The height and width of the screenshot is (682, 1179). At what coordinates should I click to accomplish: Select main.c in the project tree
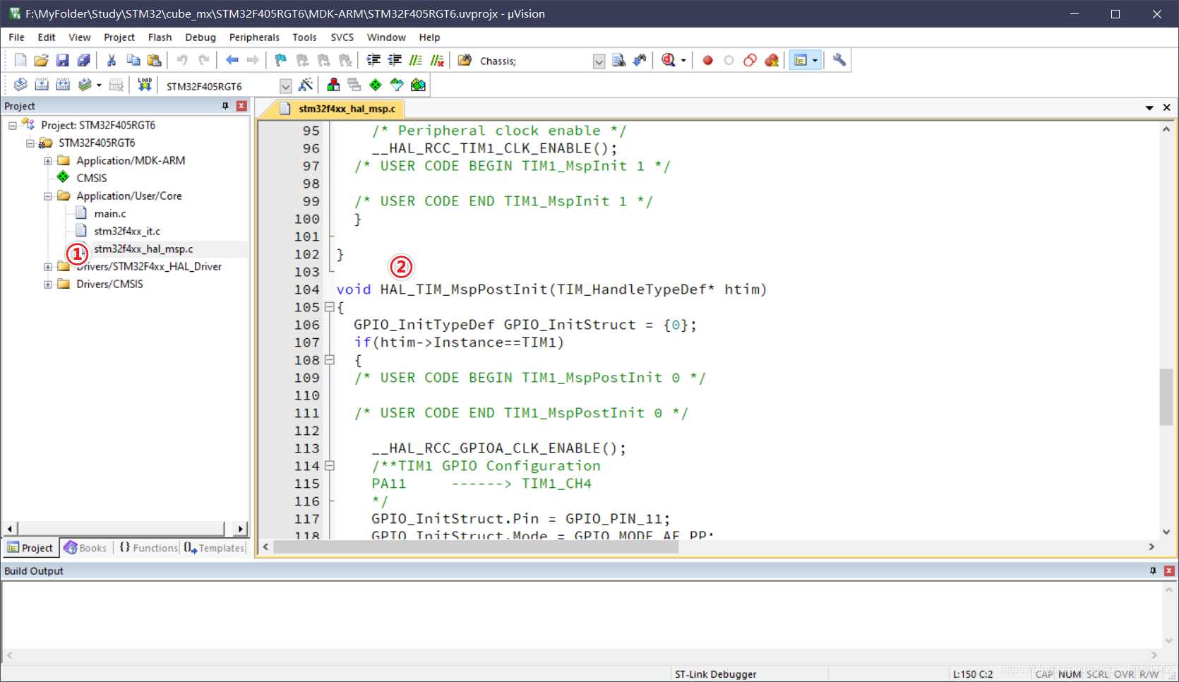[110, 214]
